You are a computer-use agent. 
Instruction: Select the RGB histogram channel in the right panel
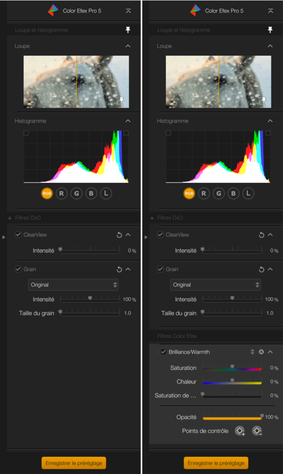tap(189, 193)
